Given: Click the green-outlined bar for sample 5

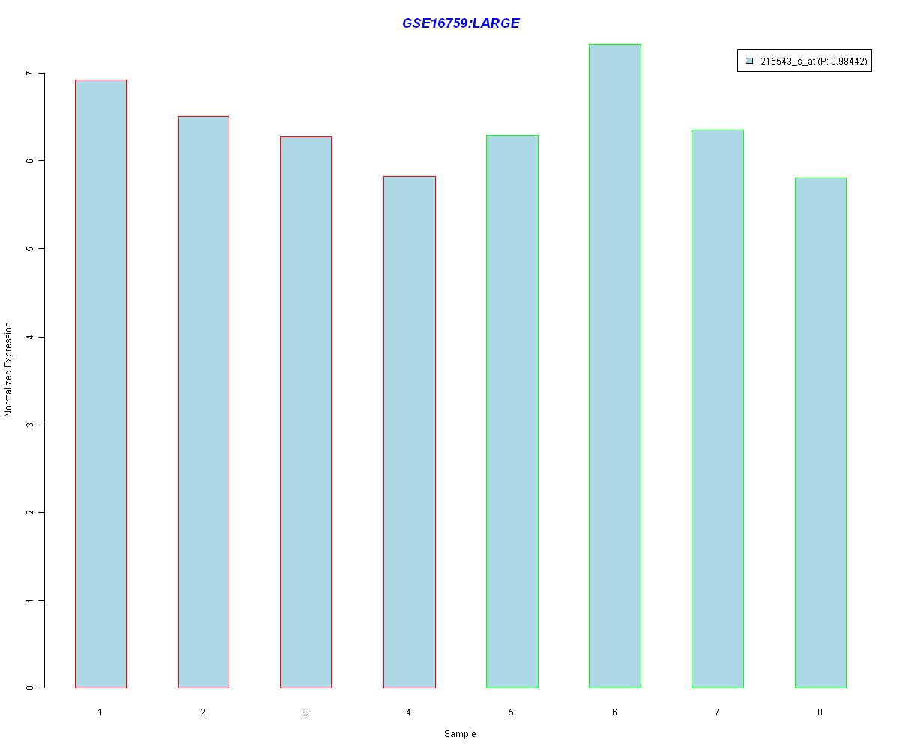Looking at the screenshot, I should pyautogui.click(x=512, y=412).
